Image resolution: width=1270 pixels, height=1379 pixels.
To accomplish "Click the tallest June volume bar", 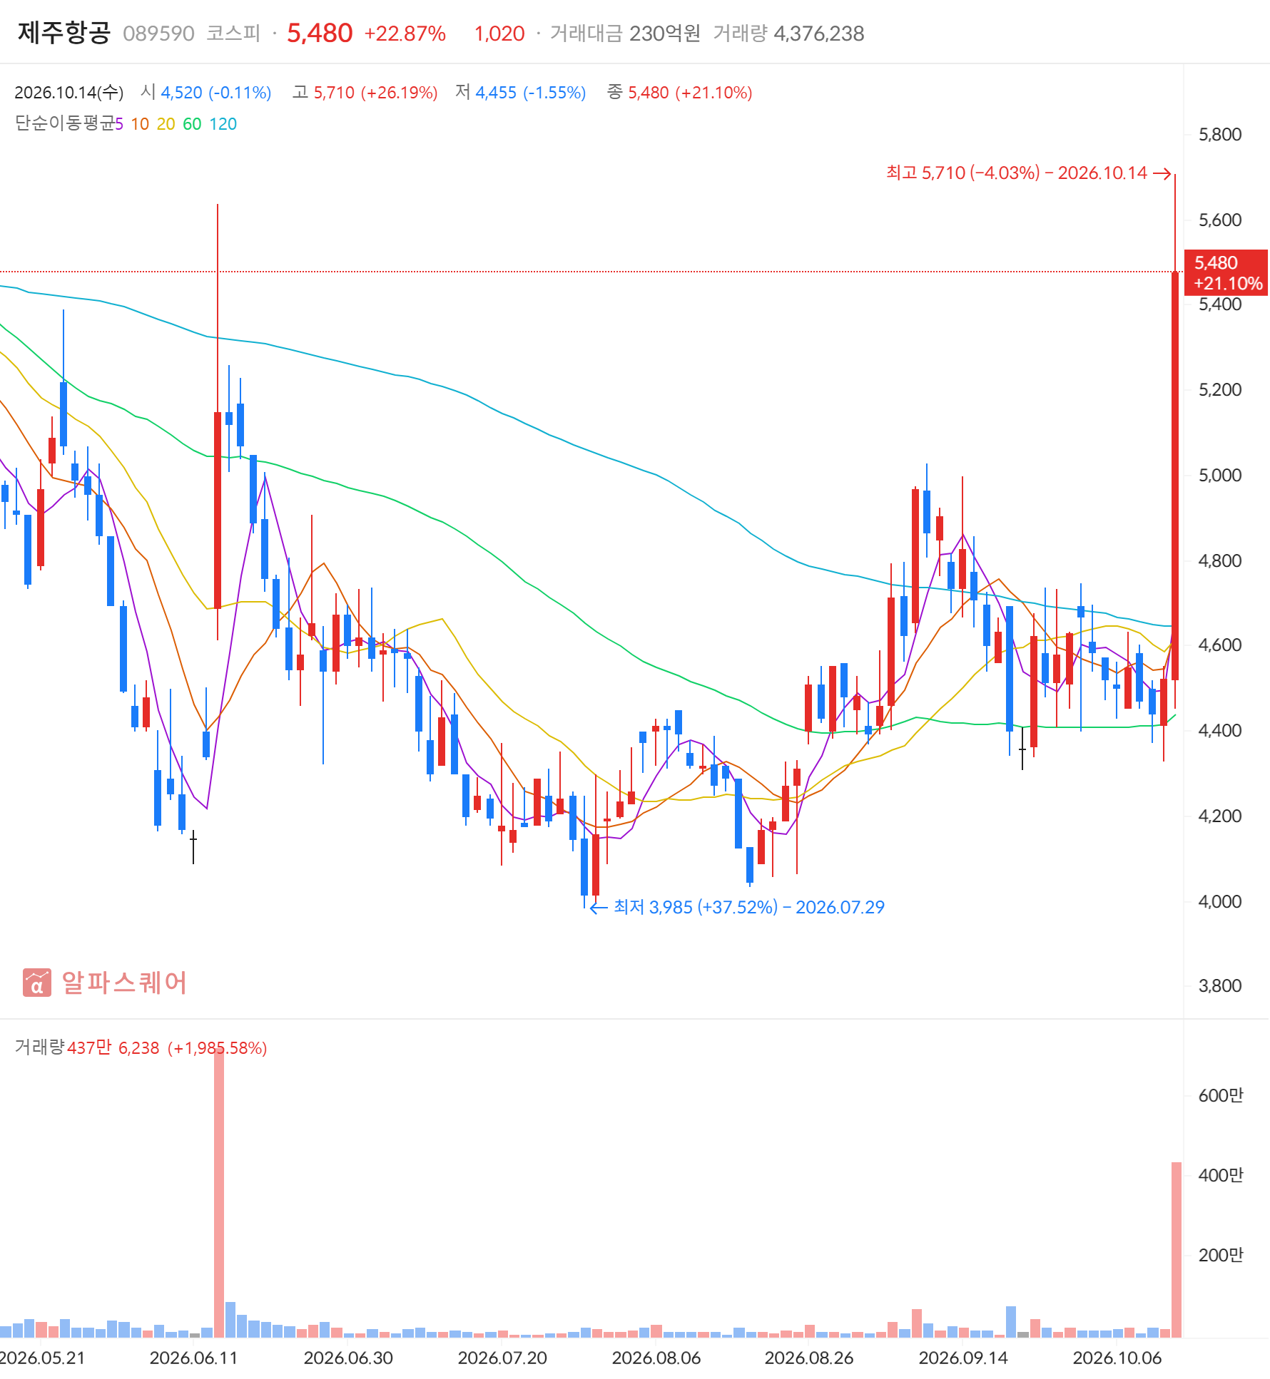I will [x=218, y=1192].
